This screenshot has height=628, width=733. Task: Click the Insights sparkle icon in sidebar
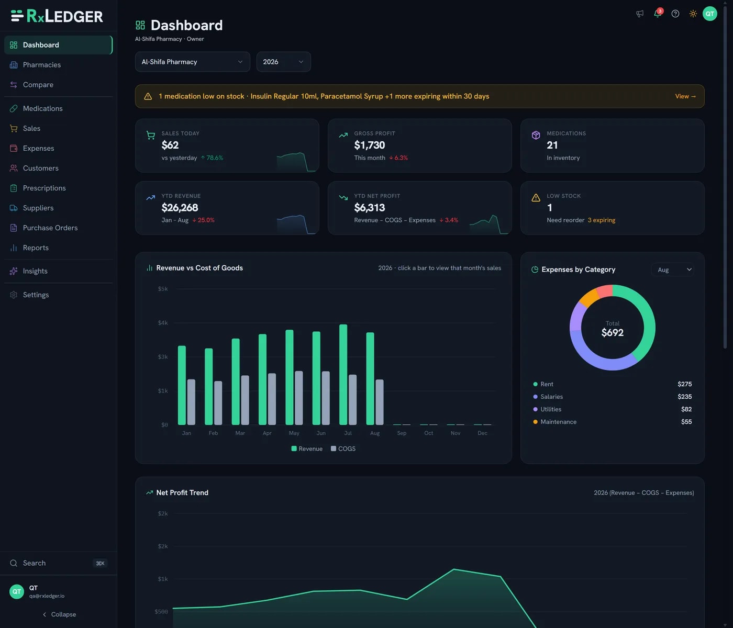[14, 271]
